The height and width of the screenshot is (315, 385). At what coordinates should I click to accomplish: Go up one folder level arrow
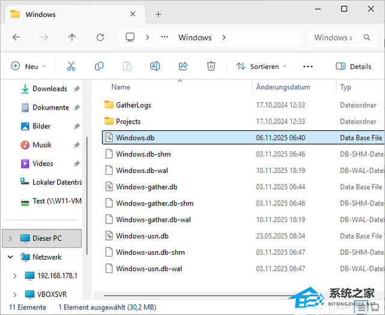(72, 37)
